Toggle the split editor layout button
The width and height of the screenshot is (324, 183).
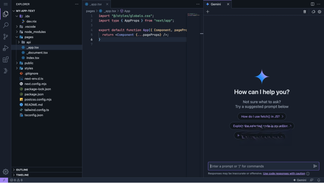click(x=312, y=4)
